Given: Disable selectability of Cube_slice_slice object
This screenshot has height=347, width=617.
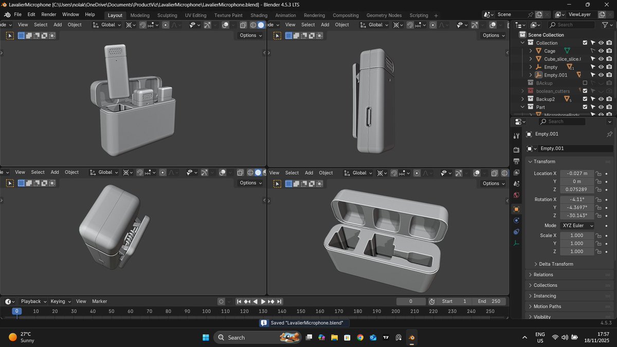Looking at the screenshot, I should tap(592, 59).
